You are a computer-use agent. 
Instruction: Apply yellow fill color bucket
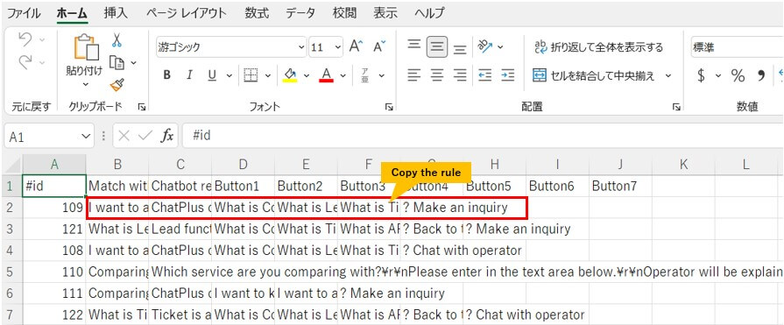click(x=290, y=75)
